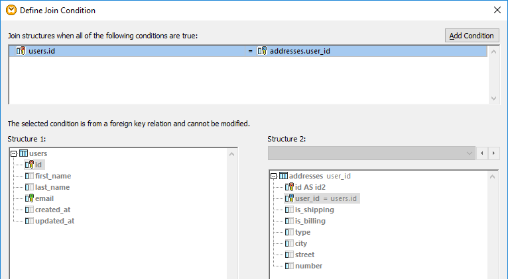
Task: Close the Define Join Condition dialog
Action: point(497,10)
